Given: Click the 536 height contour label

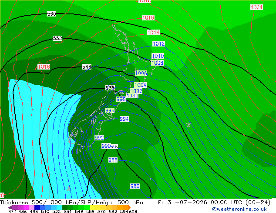Looking at the screenshot, I should (110, 88).
